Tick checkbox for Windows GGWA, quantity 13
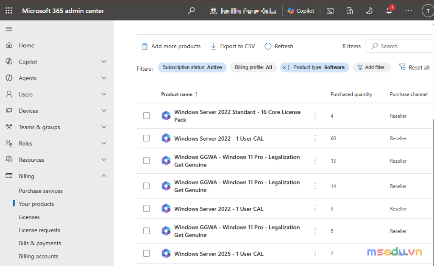Viewport: 434px width, 266px height. pos(146,161)
